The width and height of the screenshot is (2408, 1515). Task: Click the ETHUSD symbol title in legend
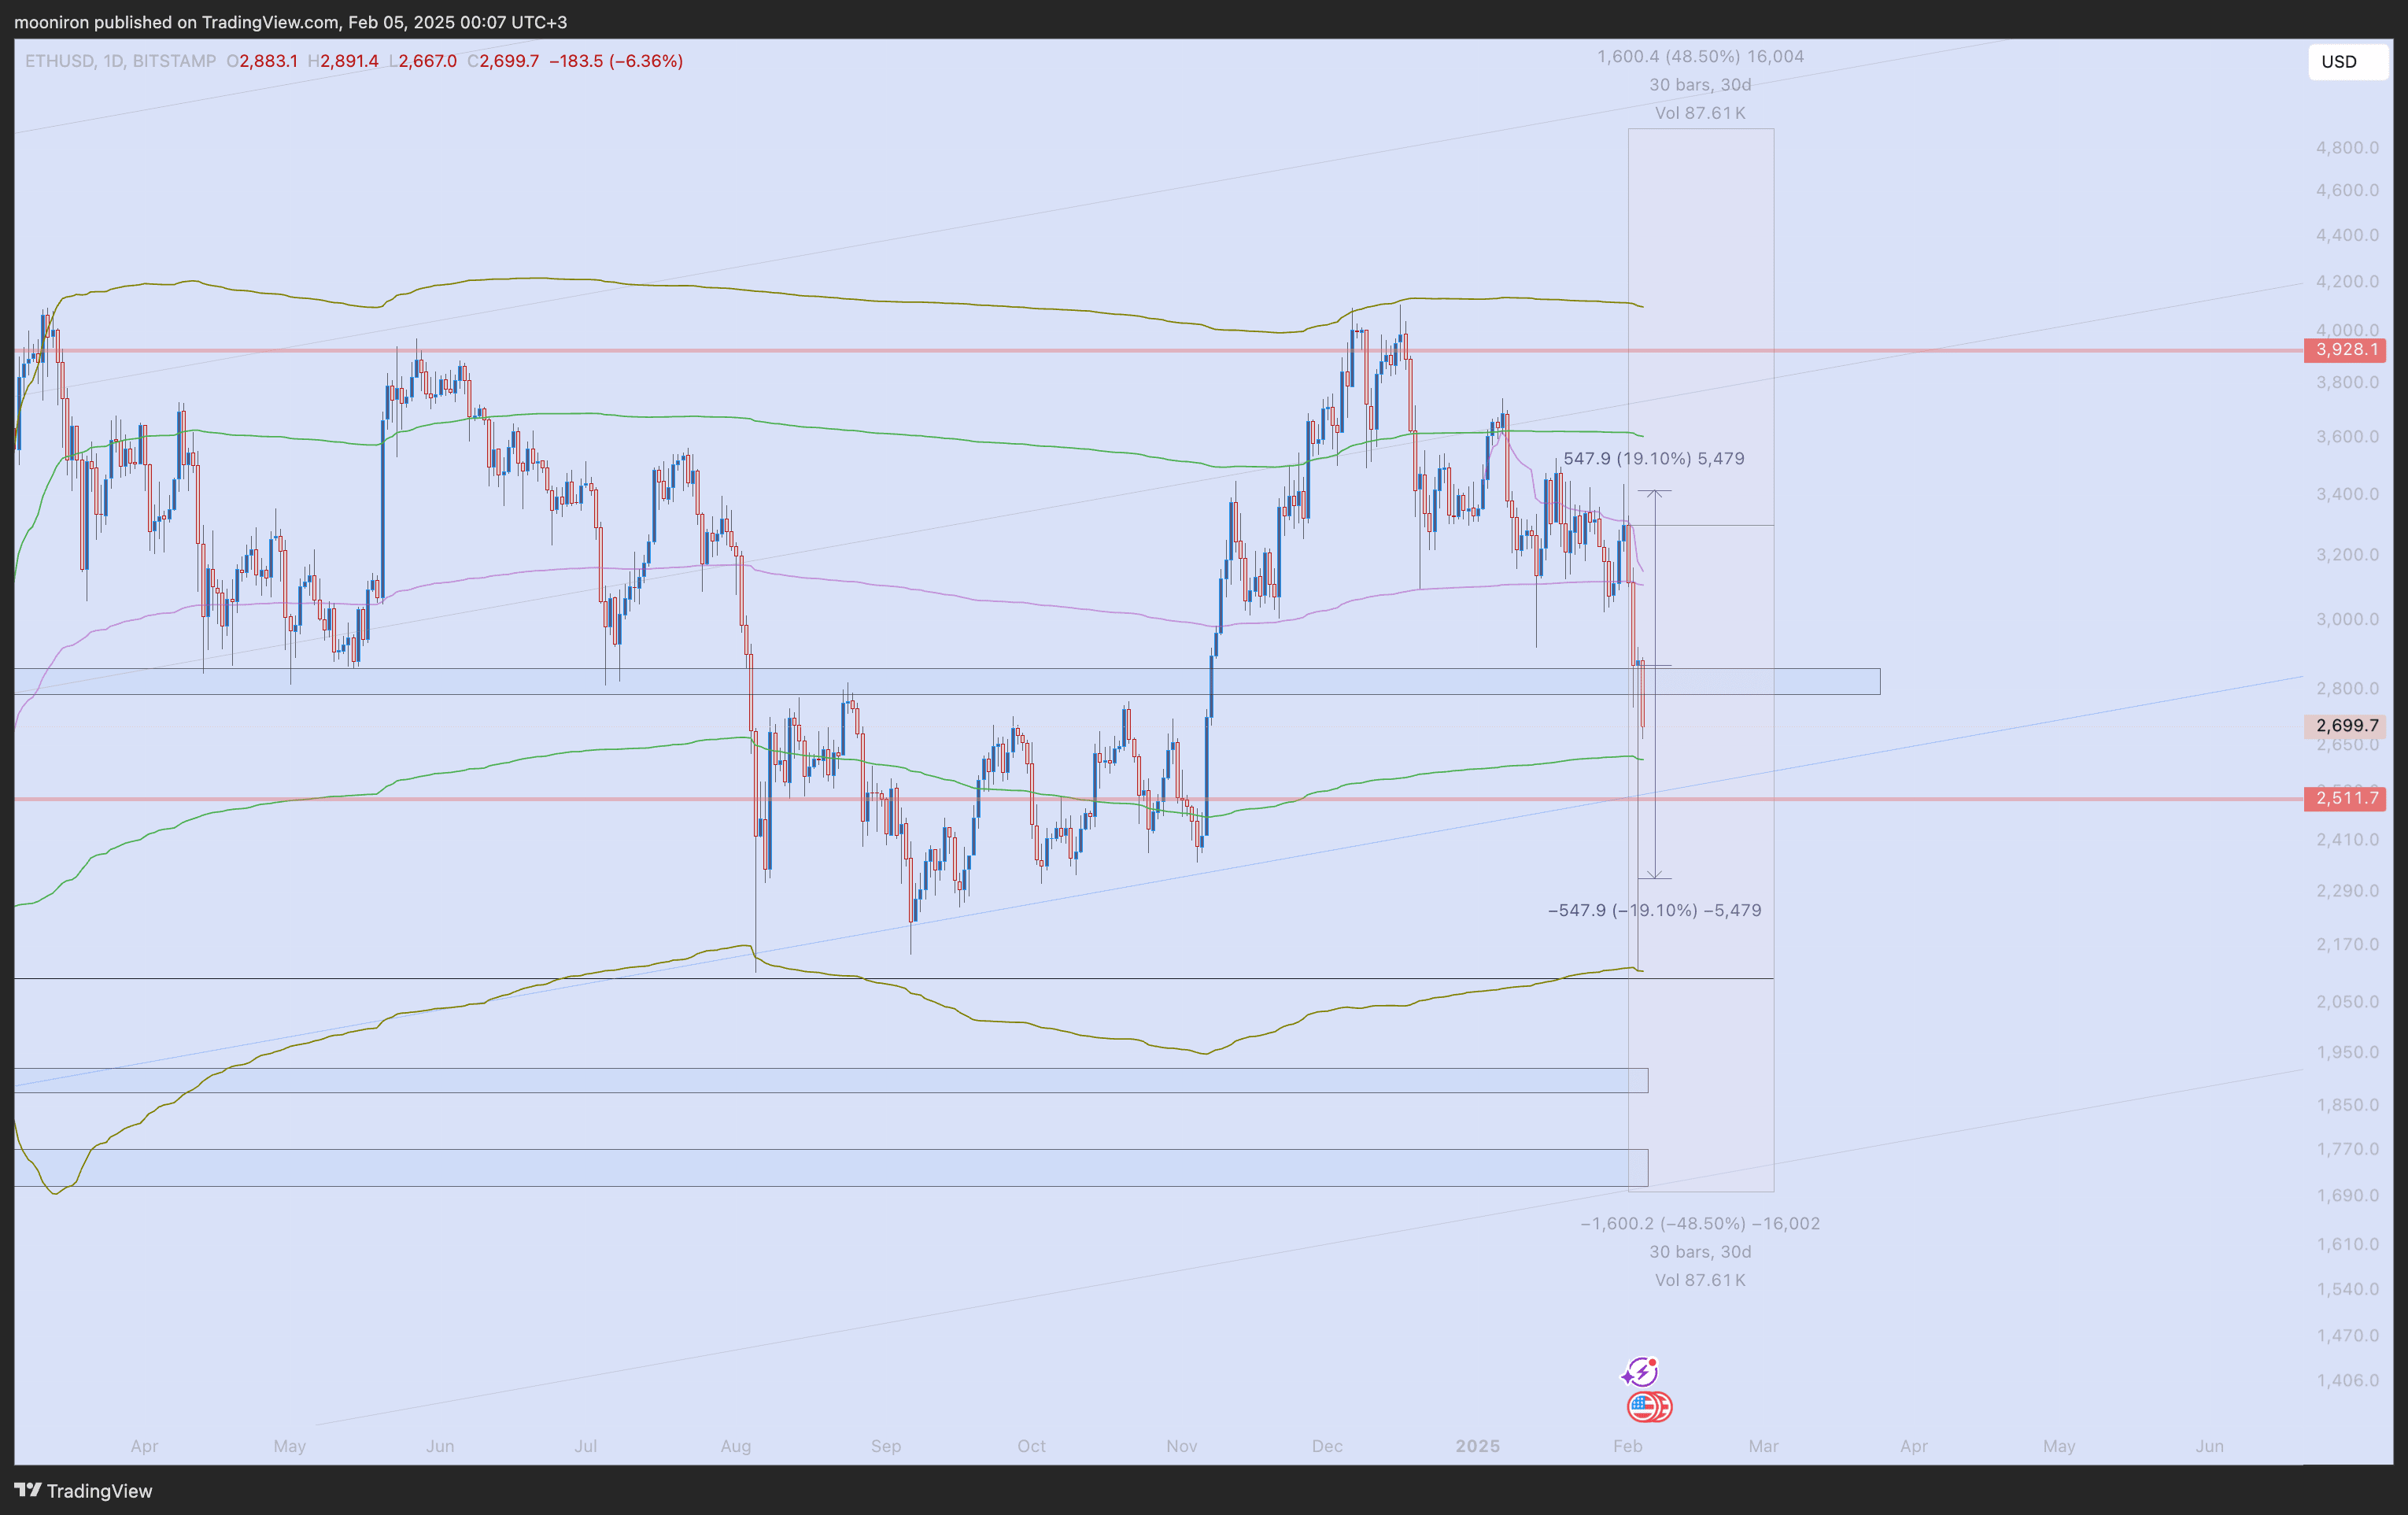click(x=59, y=61)
